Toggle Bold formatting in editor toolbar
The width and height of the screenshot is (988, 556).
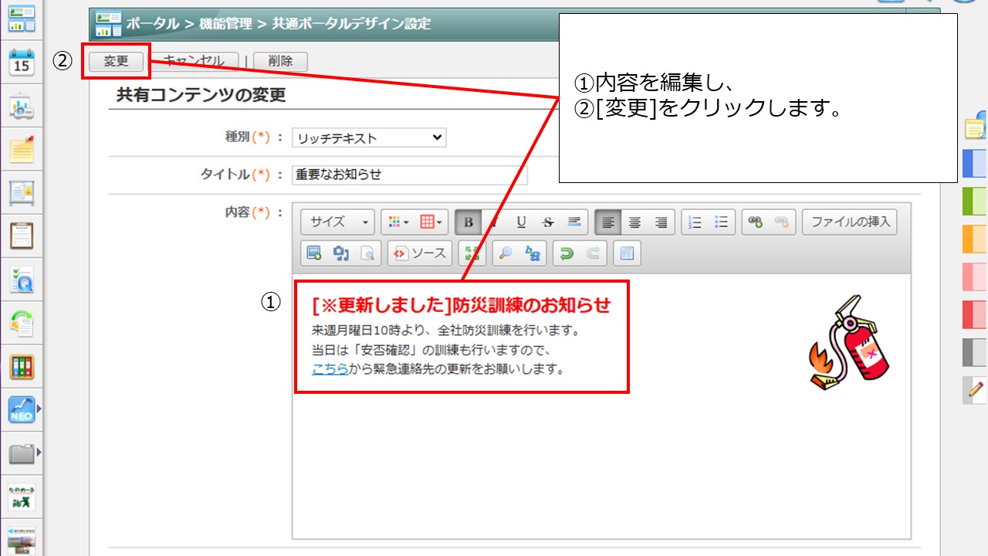(468, 222)
